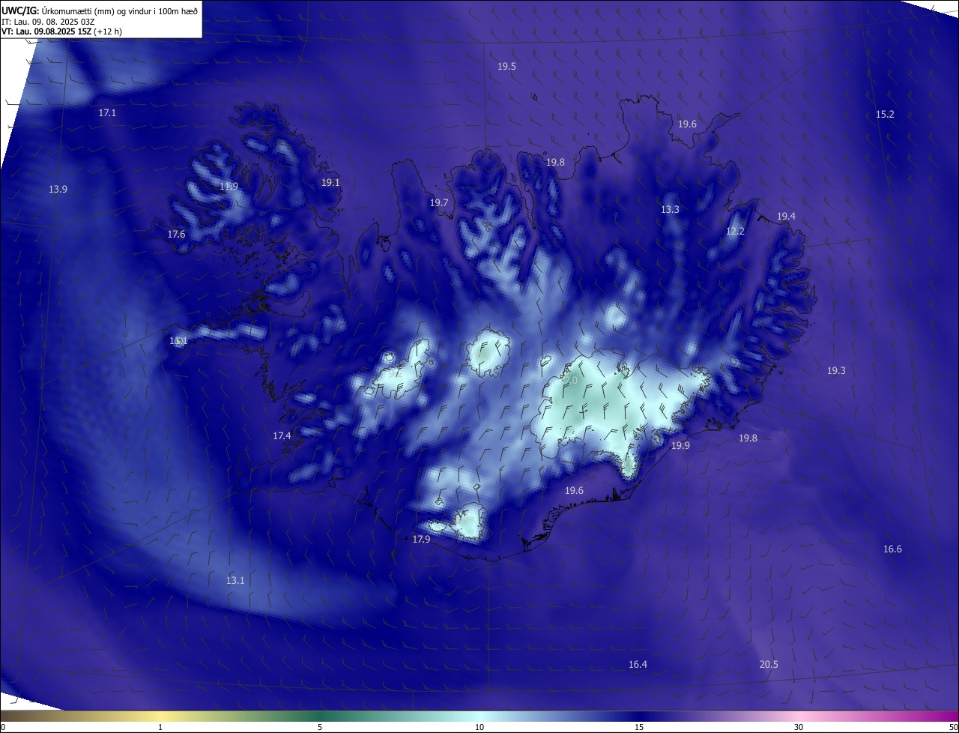Click the 13.1 value label on the map

pos(236,581)
